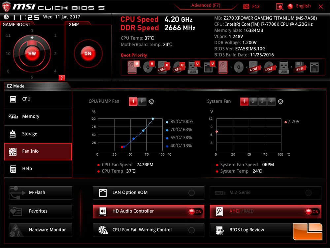Click the Memory module icon in sidebar
The image size is (330, 248).
(13, 116)
